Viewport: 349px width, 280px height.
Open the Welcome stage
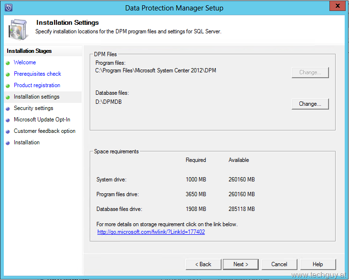[x=25, y=62]
